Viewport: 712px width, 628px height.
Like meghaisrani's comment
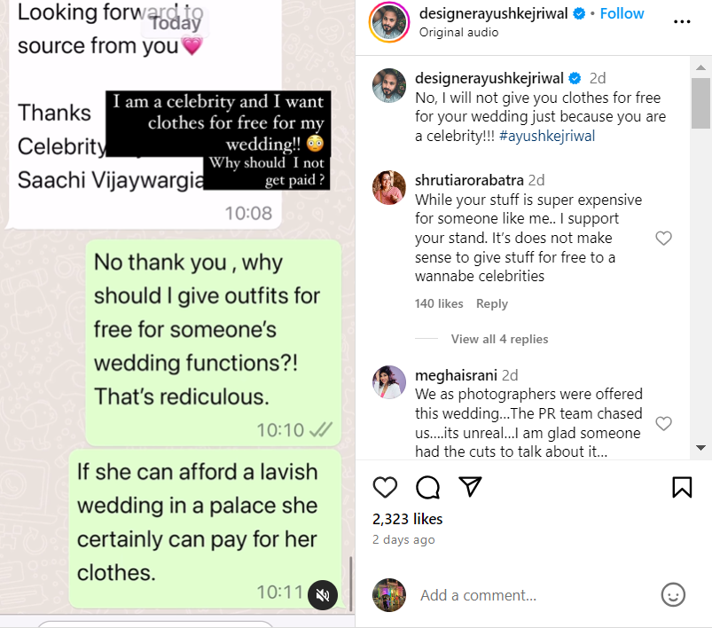(663, 423)
